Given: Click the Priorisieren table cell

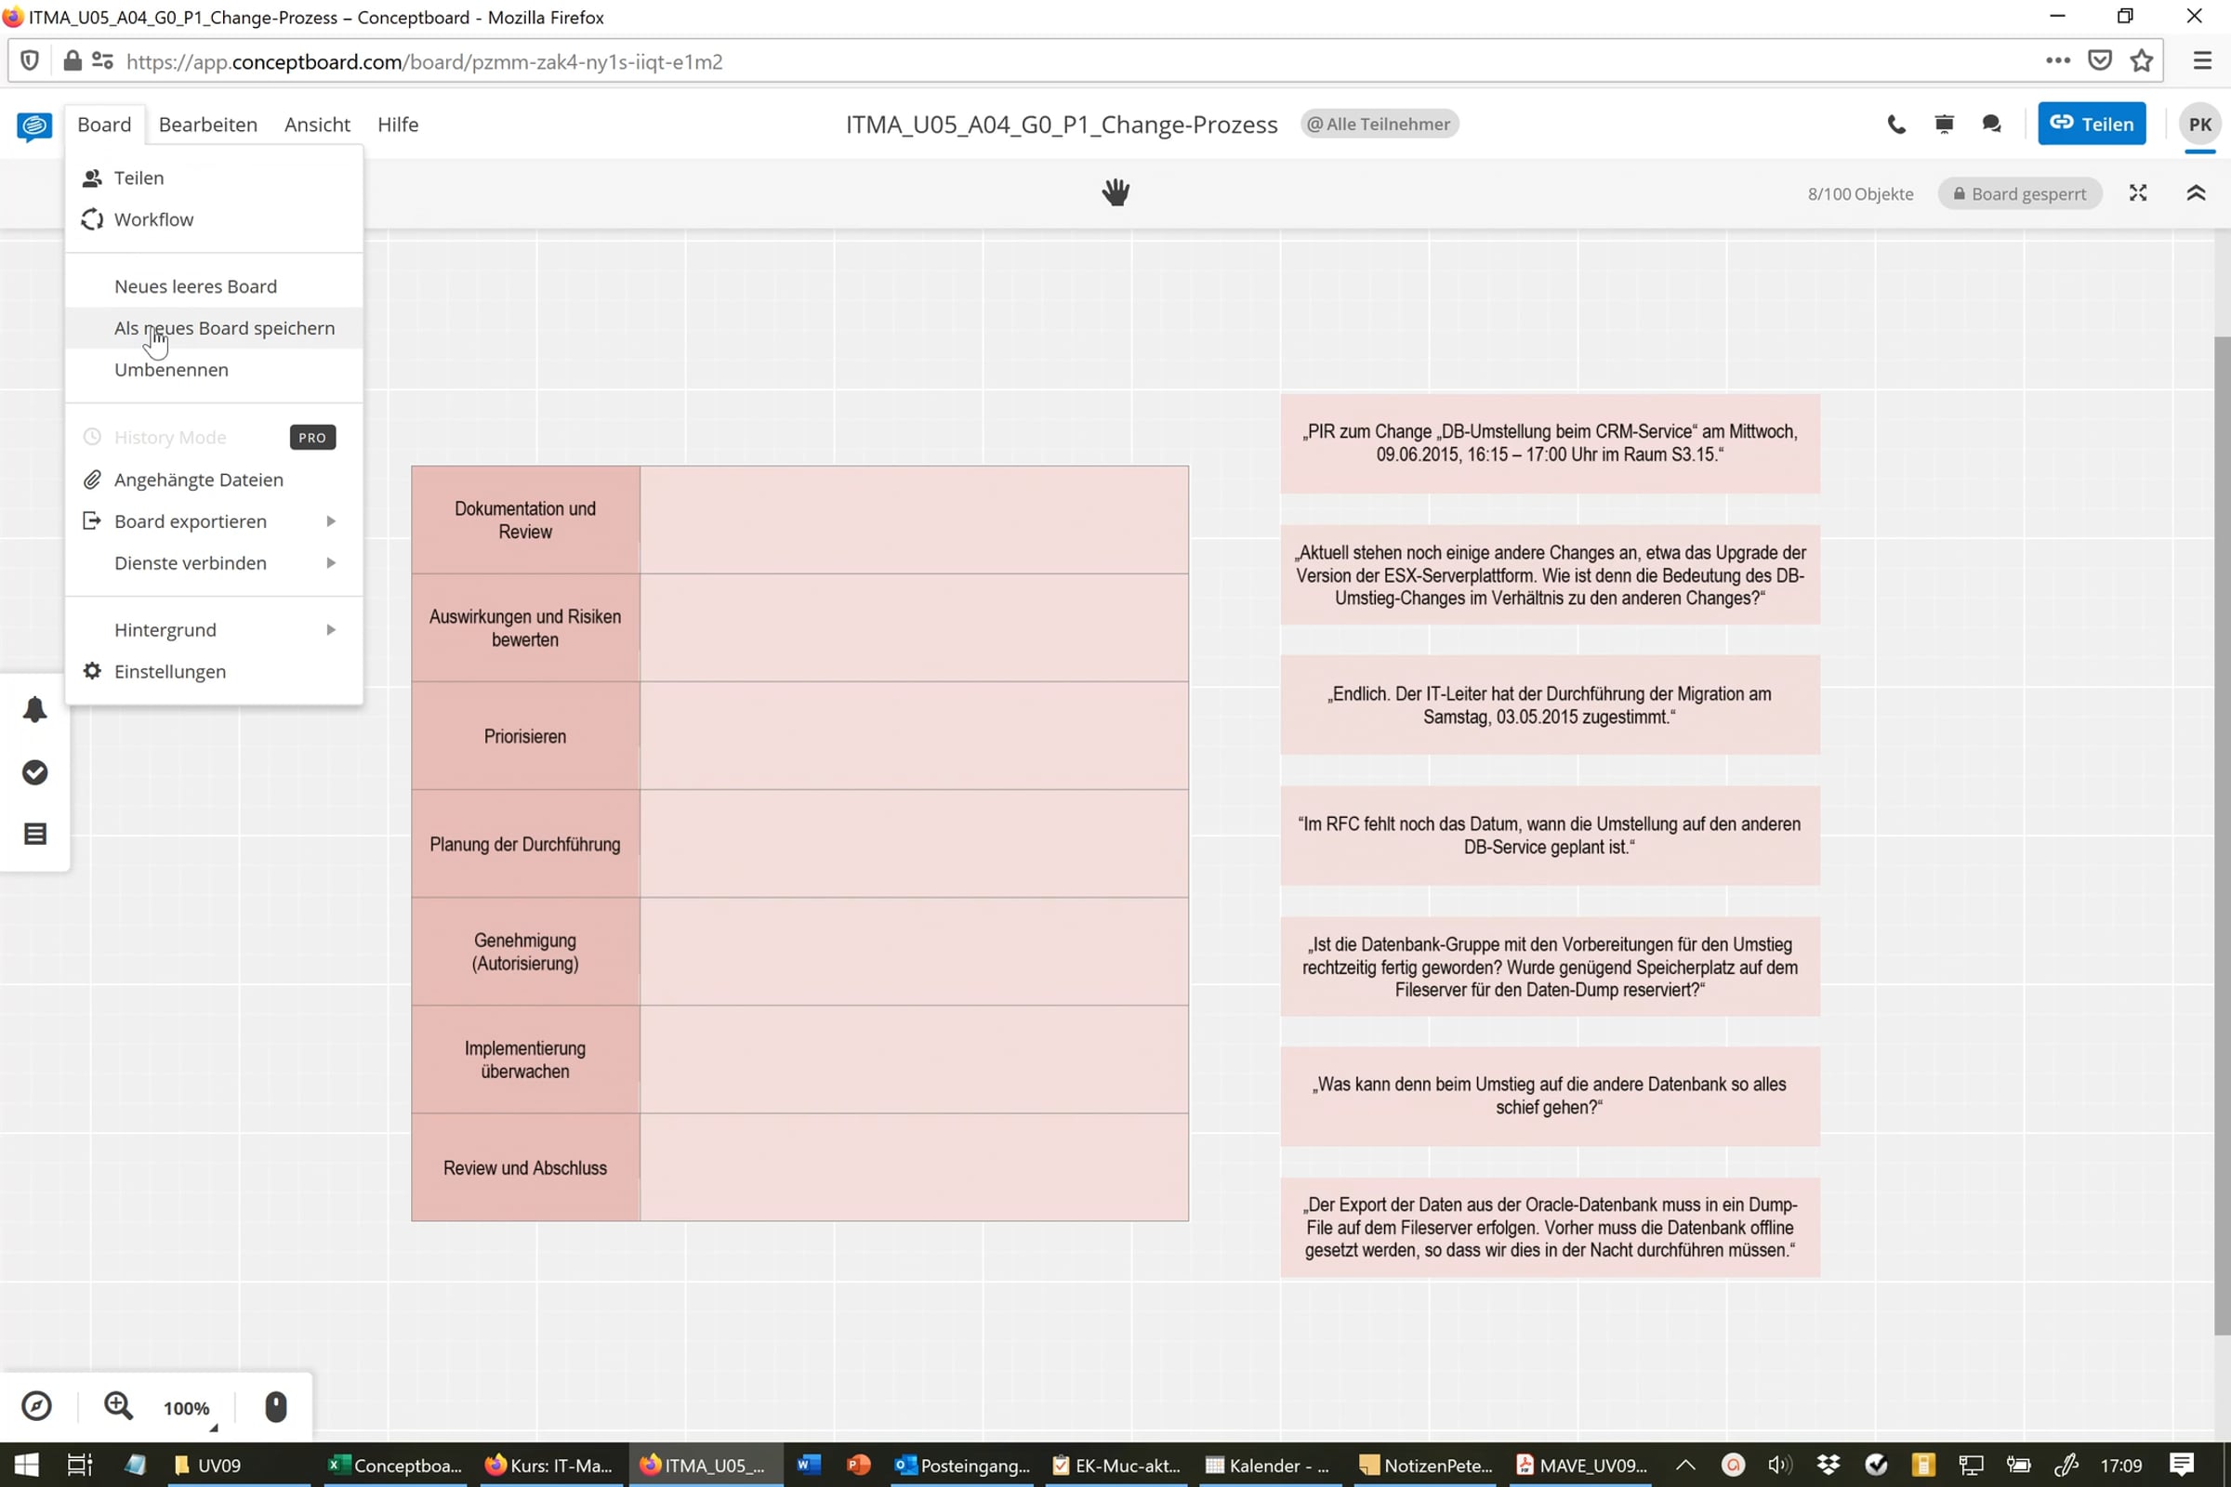Looking at the screenshot, I should coord(525,736).
